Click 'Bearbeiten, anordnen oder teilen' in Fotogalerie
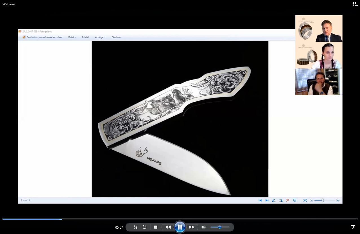Screen dimensions: 360x234 (x=42, y=37)
